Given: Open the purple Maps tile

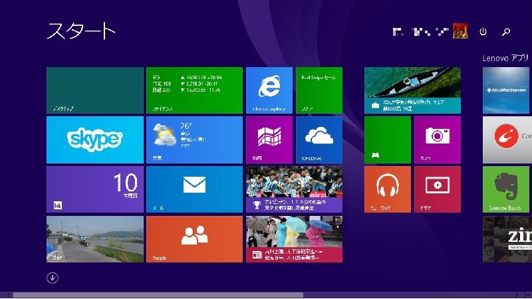Looking at the screenshot, I should [269, 140].
